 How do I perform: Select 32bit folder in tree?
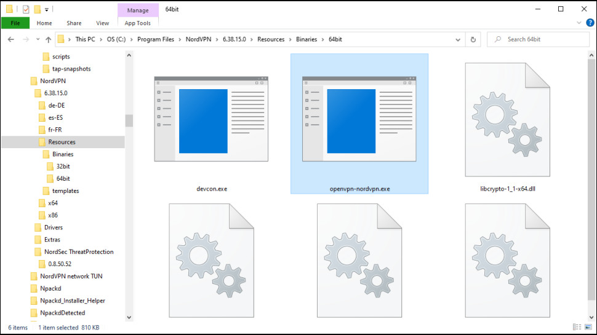pos(63,166)
